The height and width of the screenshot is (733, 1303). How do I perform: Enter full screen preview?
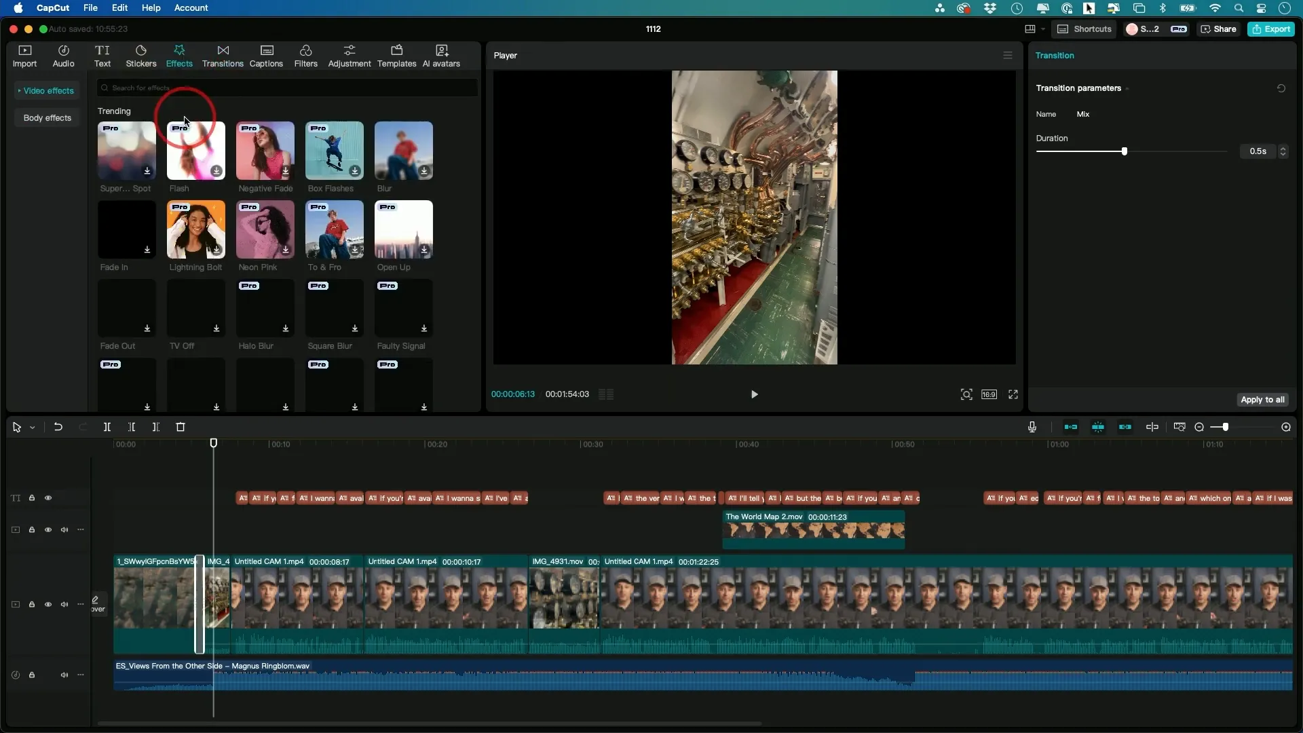[x=1013, y=394]
